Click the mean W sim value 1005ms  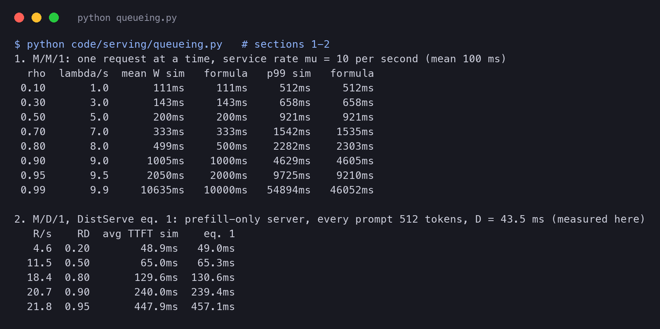tap(166, 161)
